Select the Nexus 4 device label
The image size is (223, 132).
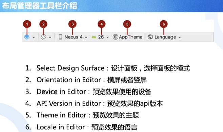(x=74, y=37)
